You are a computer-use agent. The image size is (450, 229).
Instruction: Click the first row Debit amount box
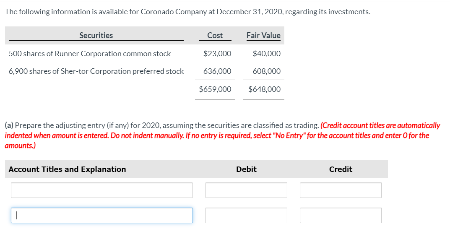pyautogui.click(x=246, y=190)
